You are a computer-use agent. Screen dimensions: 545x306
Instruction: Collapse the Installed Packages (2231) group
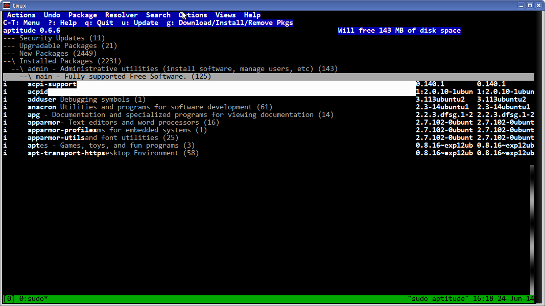click(62, 61)
